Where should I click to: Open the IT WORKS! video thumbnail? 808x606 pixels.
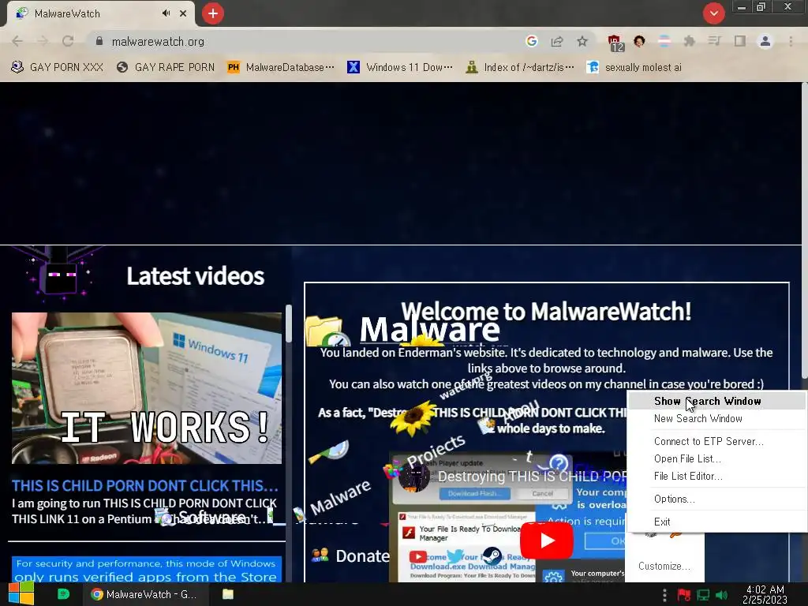coord(147,388)
